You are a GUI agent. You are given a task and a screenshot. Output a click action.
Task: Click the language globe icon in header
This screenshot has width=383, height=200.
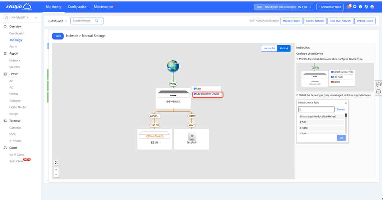tap(366, 7)
